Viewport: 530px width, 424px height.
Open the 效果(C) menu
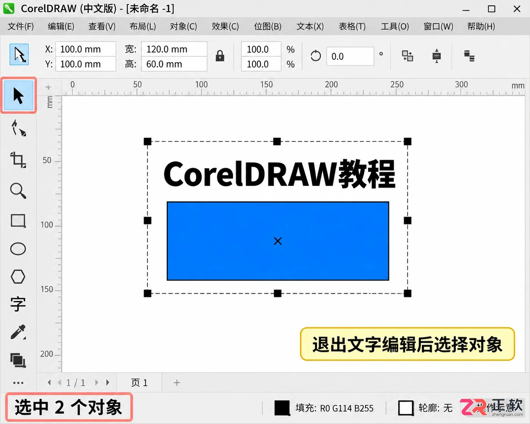click(225, 26)
